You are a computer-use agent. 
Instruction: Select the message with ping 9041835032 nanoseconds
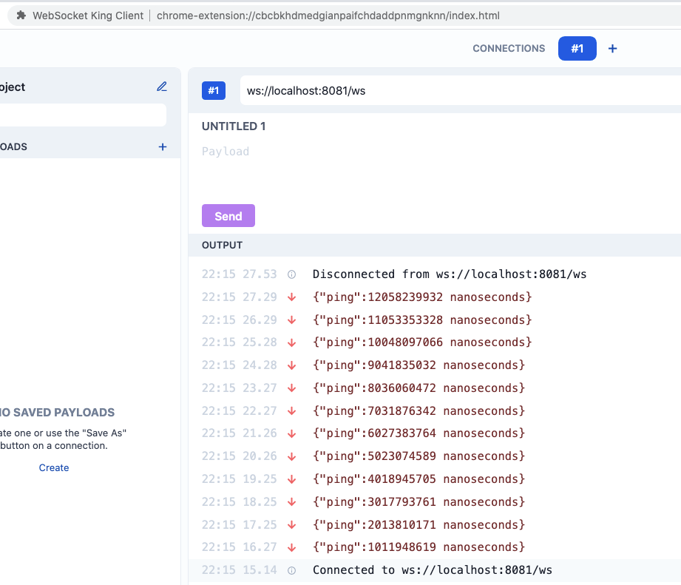pos(419,365)
